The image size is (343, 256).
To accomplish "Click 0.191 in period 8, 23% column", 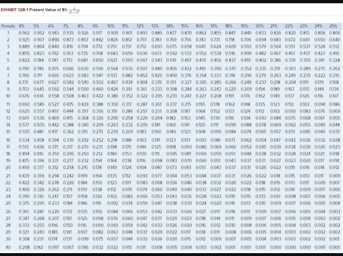I will coord(304,82).
